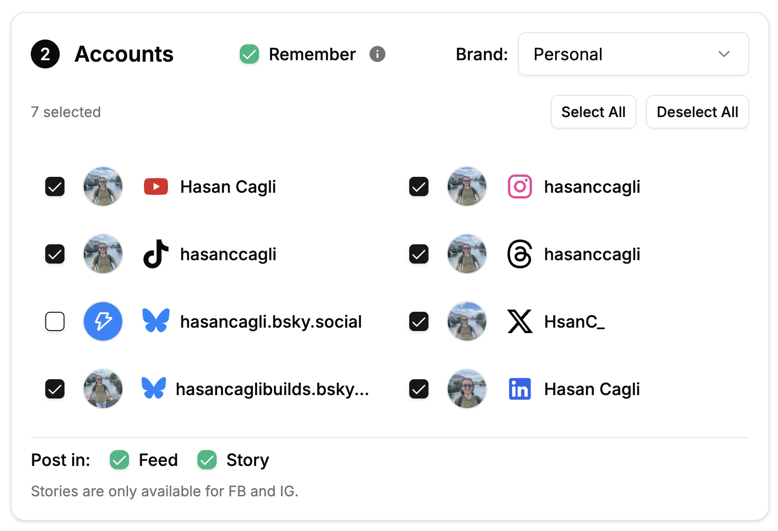This screenshot has width=778, height=531.
Task: Open the Brand dropdown showing Personal
Action: 633,54
